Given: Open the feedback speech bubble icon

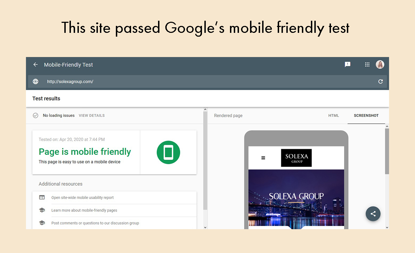Looking at the screenshot, I should [348, 64].
